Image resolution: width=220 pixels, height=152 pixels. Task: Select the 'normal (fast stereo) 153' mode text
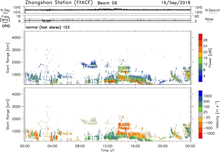point(48,27)
